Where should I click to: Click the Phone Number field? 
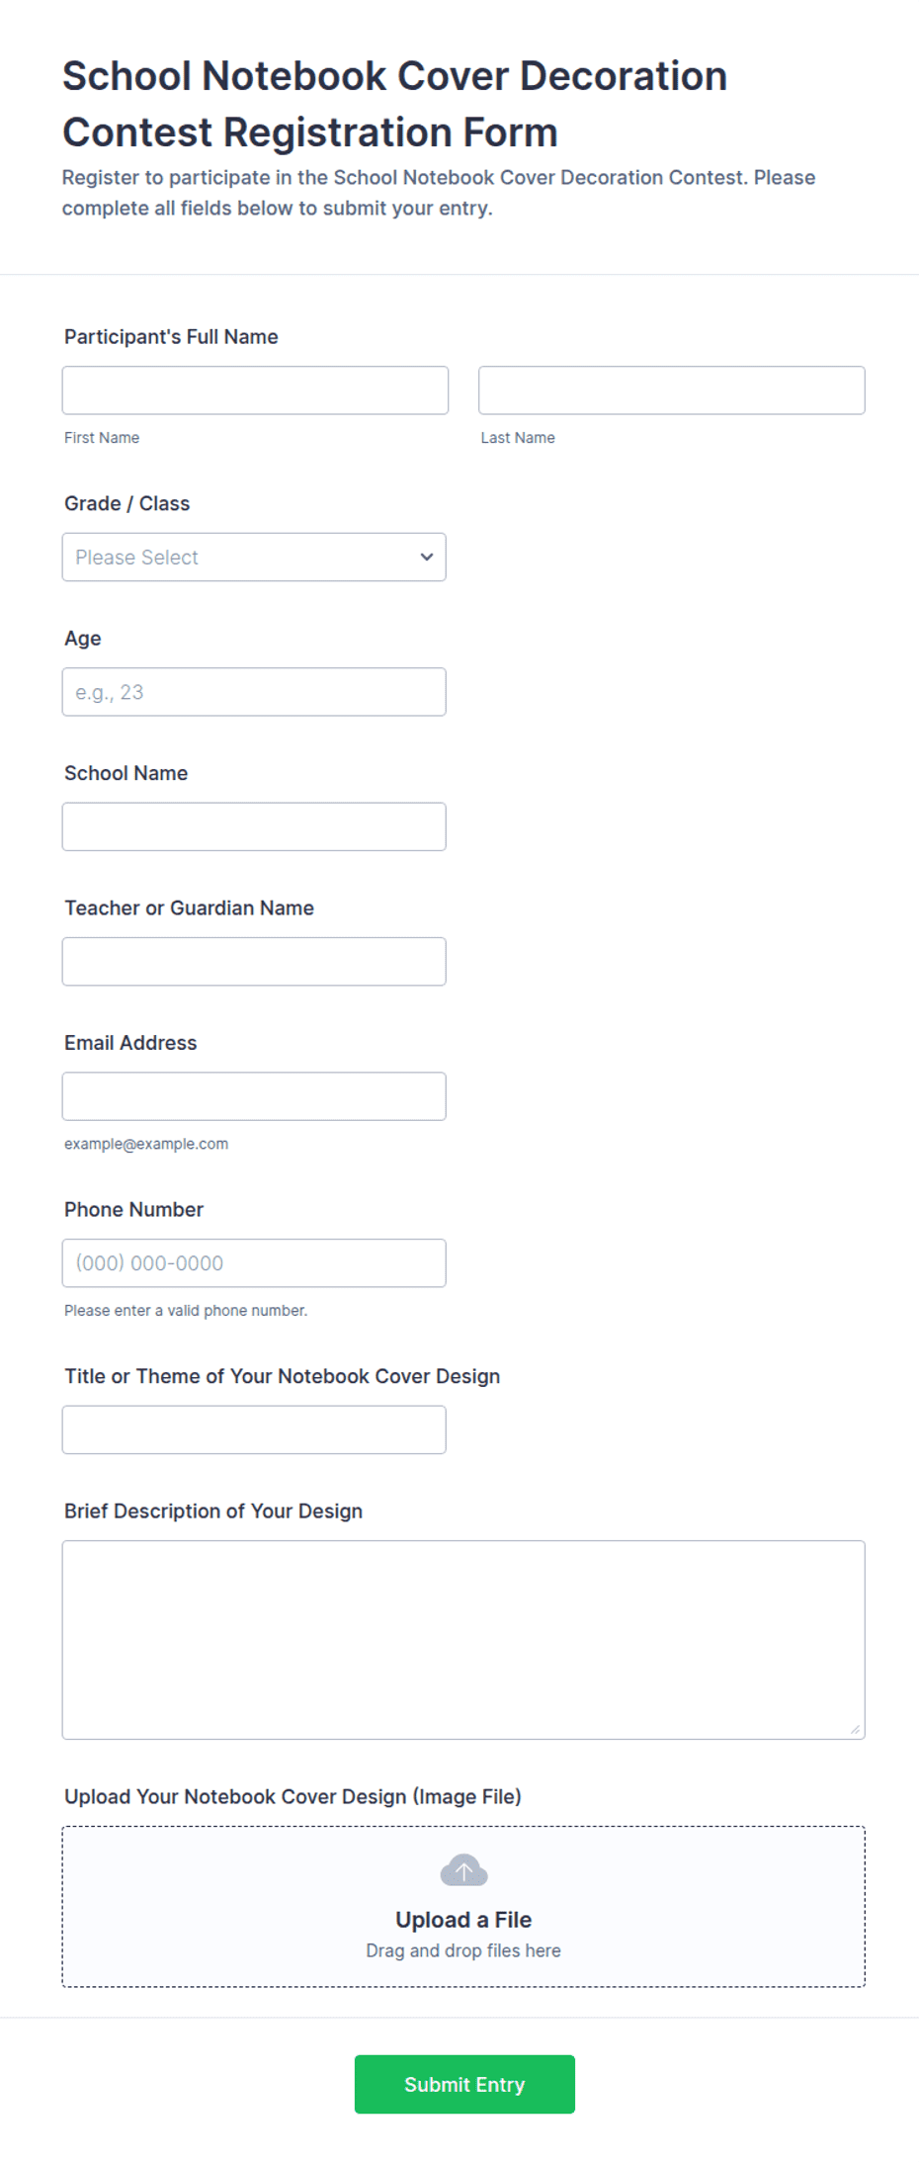click(254, 1263)
